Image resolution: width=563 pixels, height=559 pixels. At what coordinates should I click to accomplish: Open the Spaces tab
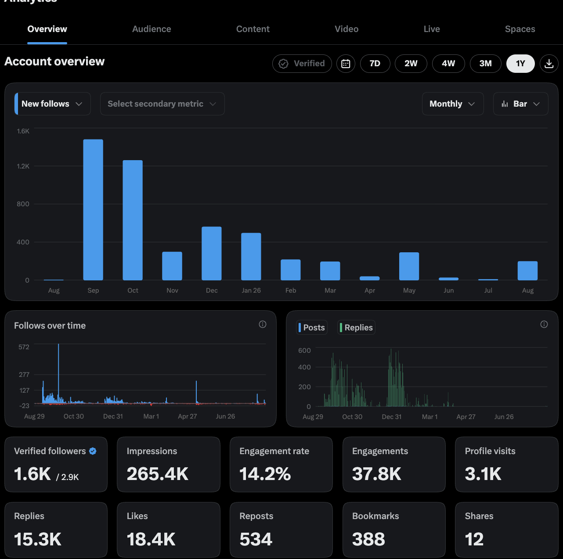(520, 29)
